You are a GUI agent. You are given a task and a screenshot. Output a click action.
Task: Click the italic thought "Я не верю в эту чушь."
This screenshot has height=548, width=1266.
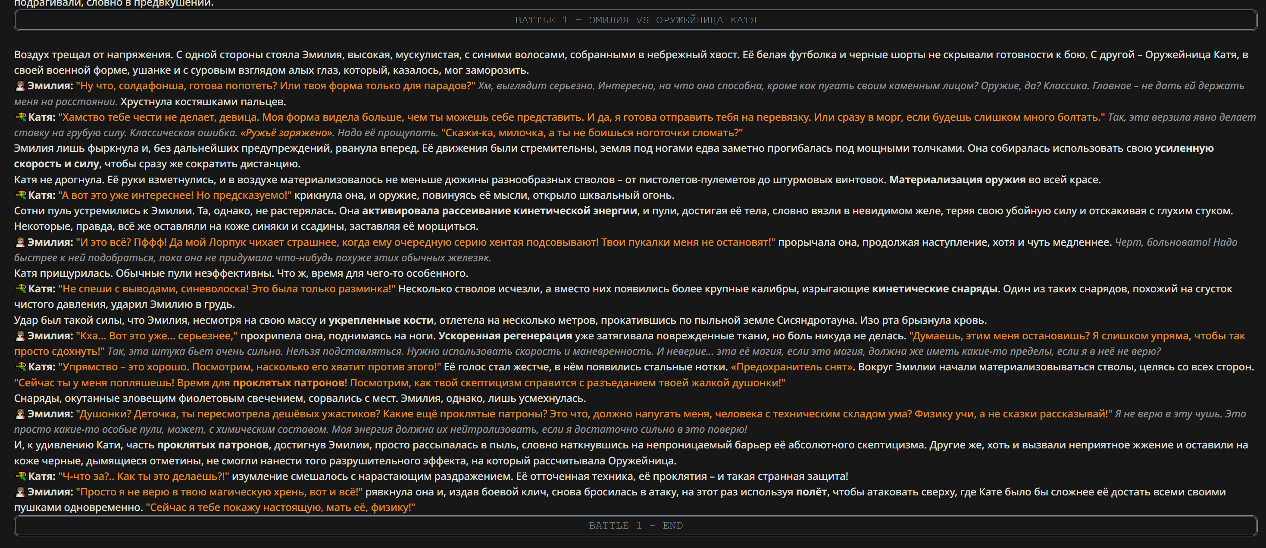tap(1168, 414)
